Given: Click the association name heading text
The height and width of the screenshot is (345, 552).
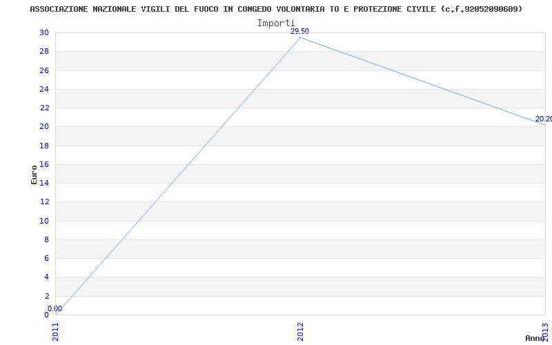Looking at the screenshot, I should point(276,9).
